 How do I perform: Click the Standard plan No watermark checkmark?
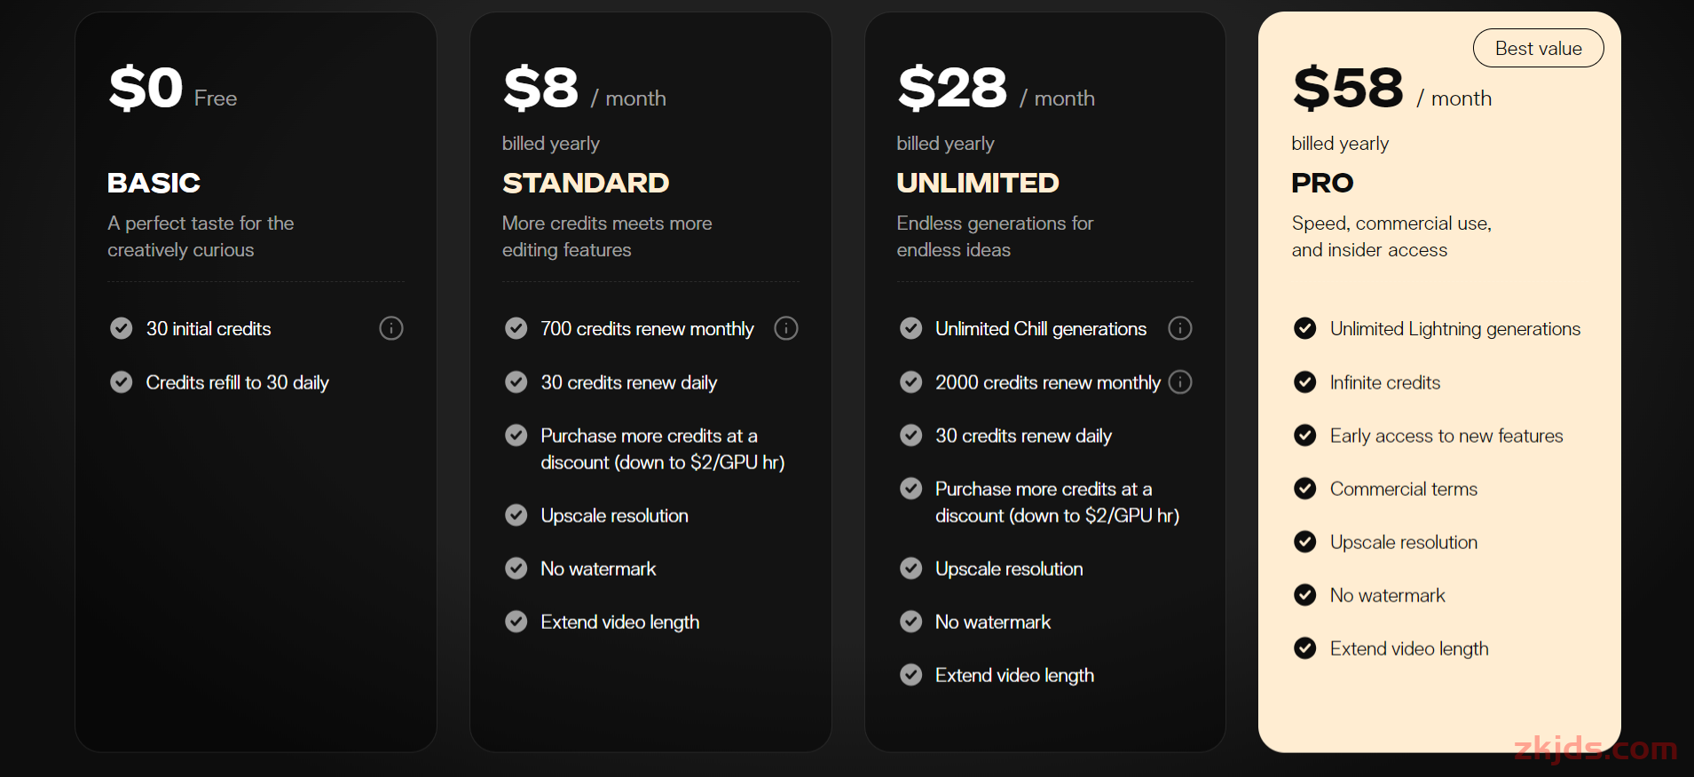[516, 569]
